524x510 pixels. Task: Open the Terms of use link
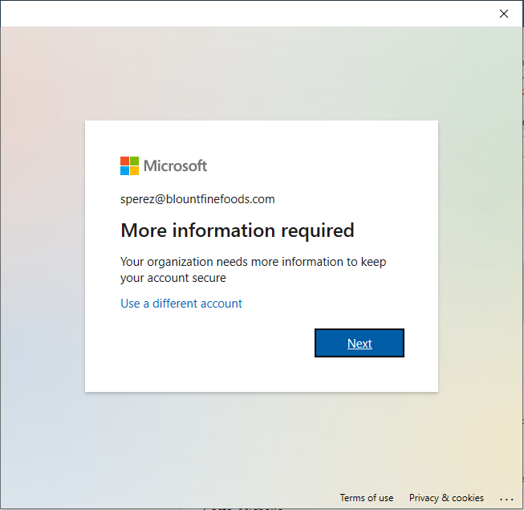[x=367, y=498]
